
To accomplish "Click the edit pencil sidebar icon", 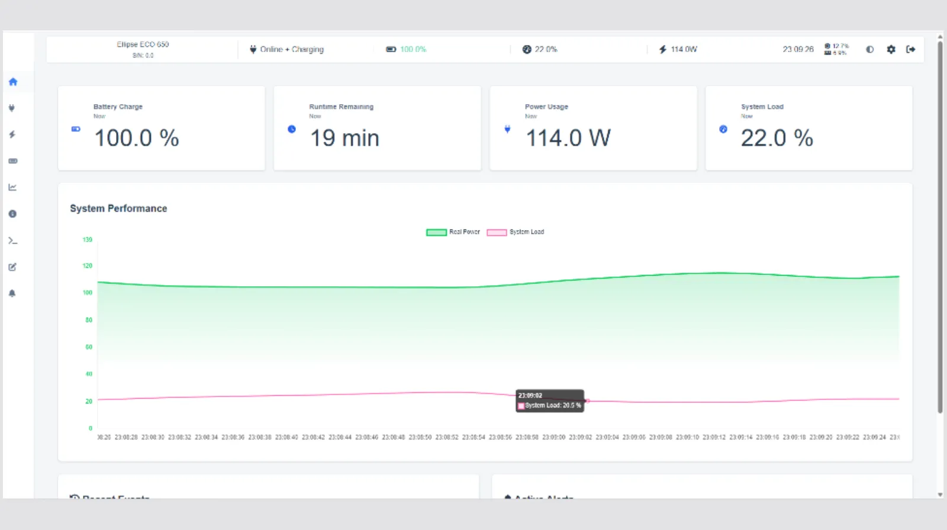I will point(12,267).
